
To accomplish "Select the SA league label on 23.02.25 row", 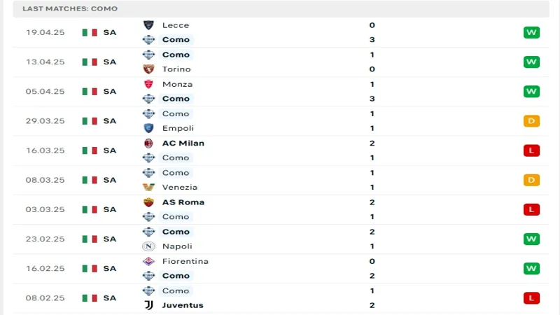I will point(110,239).
